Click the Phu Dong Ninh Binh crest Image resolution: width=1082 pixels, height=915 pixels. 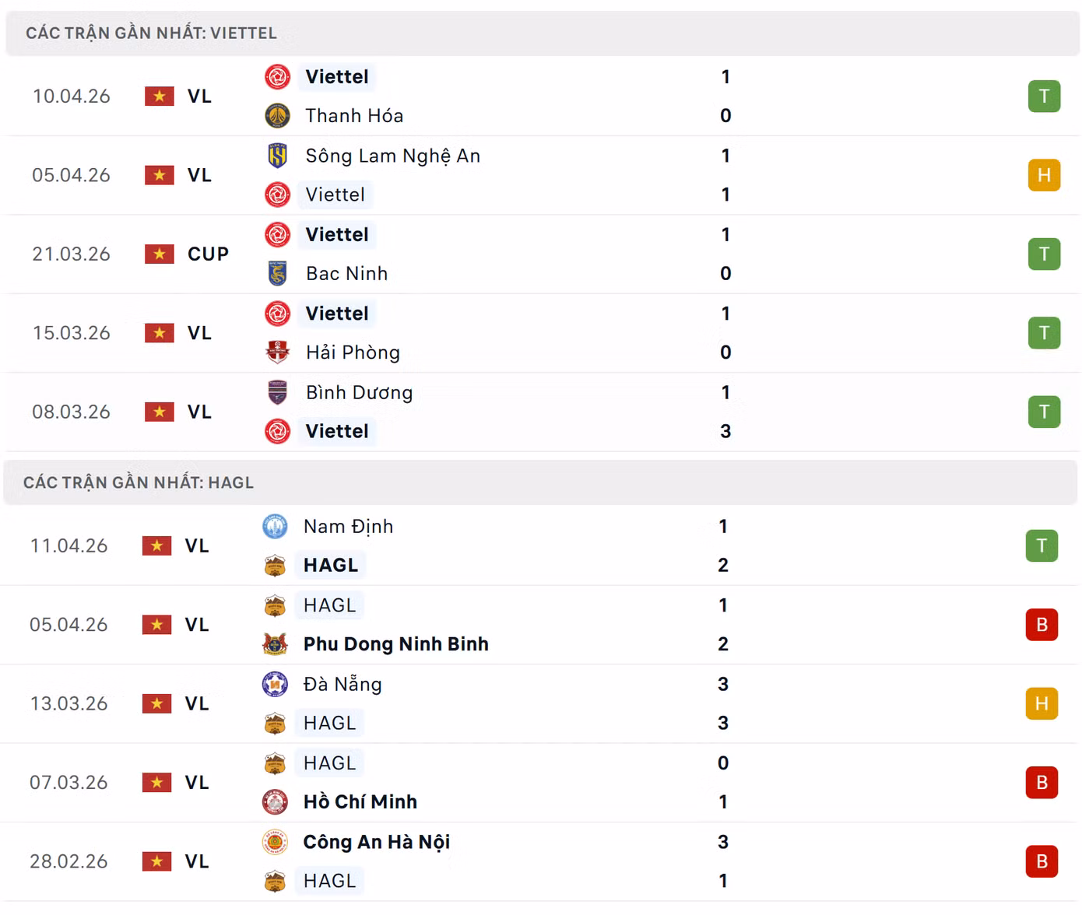[274, 643]
